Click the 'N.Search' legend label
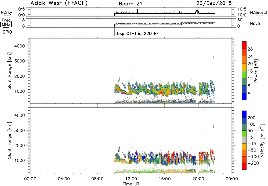 [x=259, y=12]
